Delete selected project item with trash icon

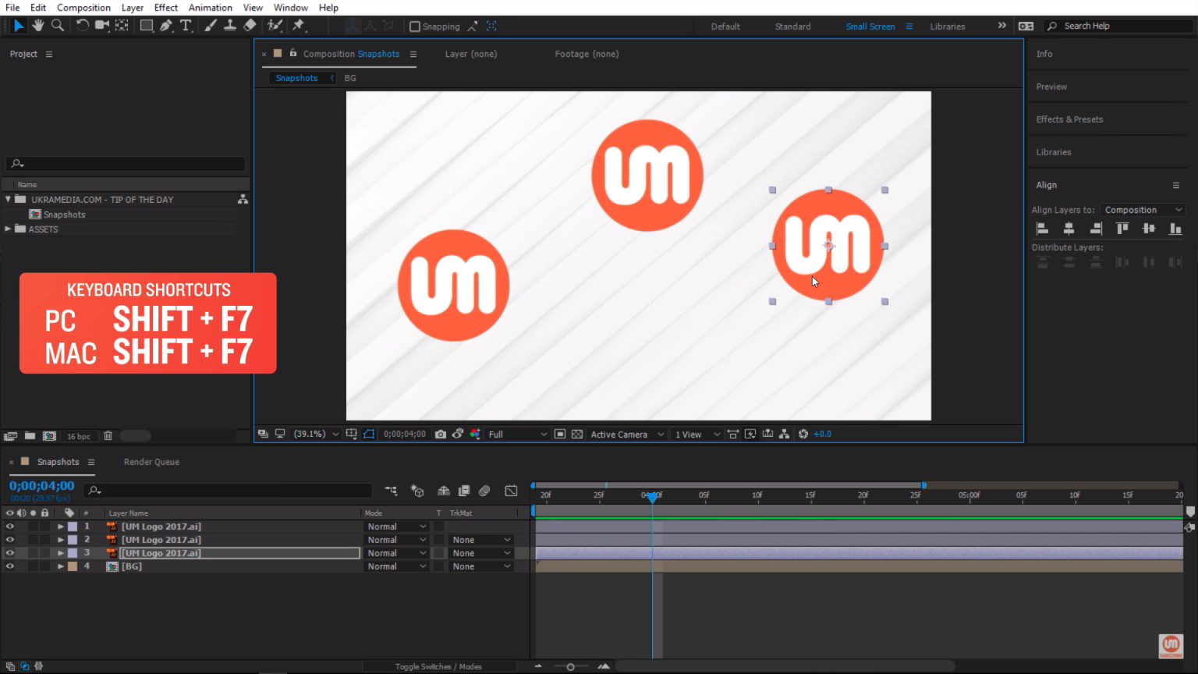click(x=108, y=436)
